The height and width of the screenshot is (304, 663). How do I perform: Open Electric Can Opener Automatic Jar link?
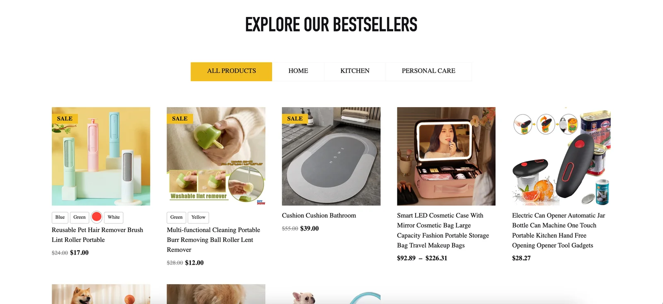pos(559,230)
